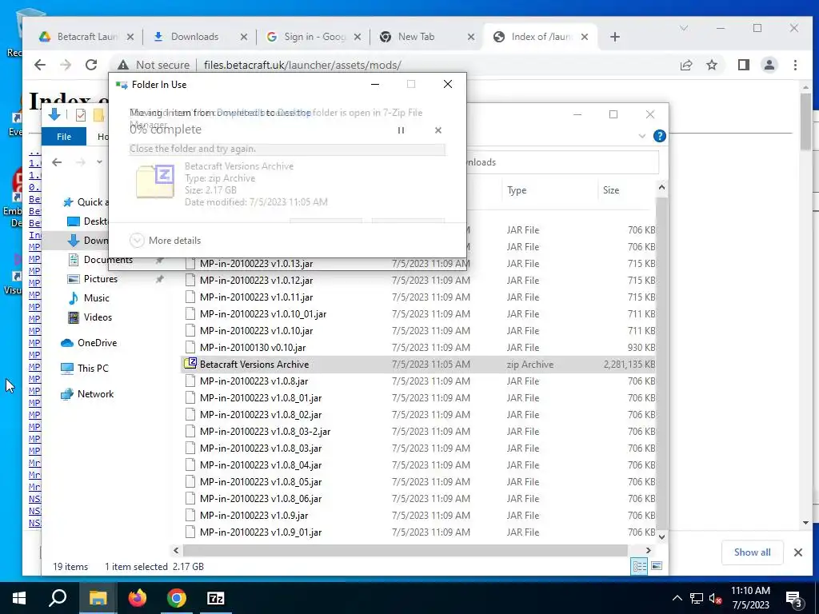
Task: Go back in Chrome
Action: (40, 65)
